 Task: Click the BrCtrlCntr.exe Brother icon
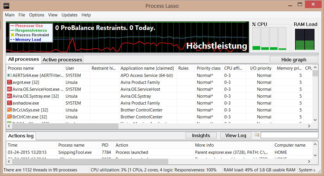(10, 117)
